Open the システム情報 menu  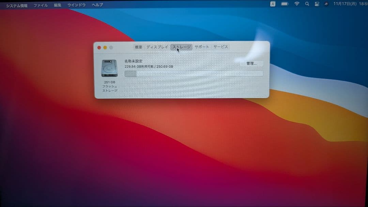click(16, 5)
